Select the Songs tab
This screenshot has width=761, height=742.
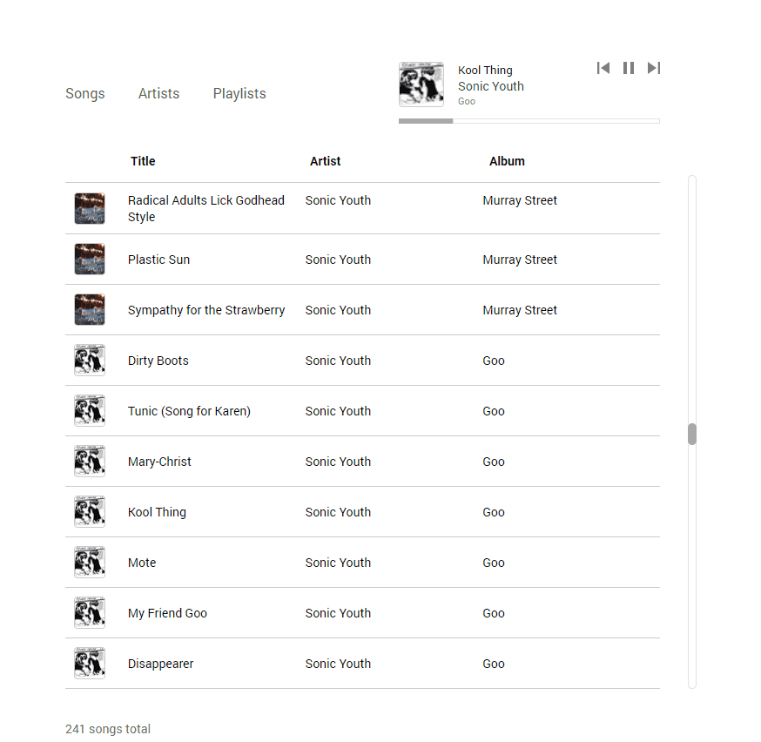point(84,93)
